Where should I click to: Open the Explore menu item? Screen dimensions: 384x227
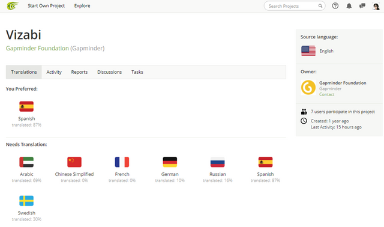pos(82,5)
